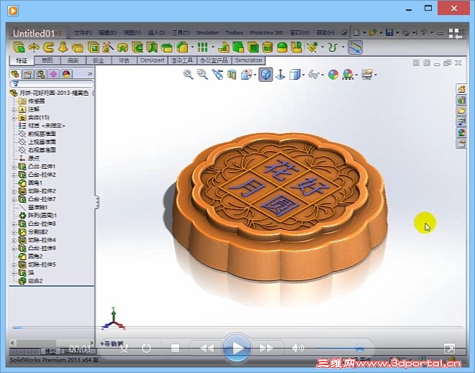Click the Toolbox menu item

(x=234, y=32)
